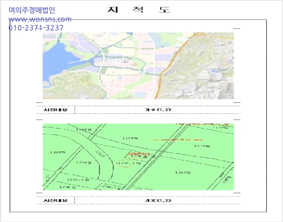Select the 여의주경매법인 watermark text

pyautogui.click(x=32, y=10)
